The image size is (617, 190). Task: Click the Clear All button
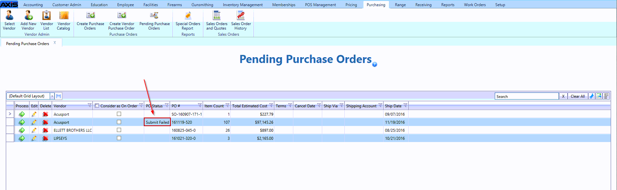pyautogui.click(x=577, y=96)
